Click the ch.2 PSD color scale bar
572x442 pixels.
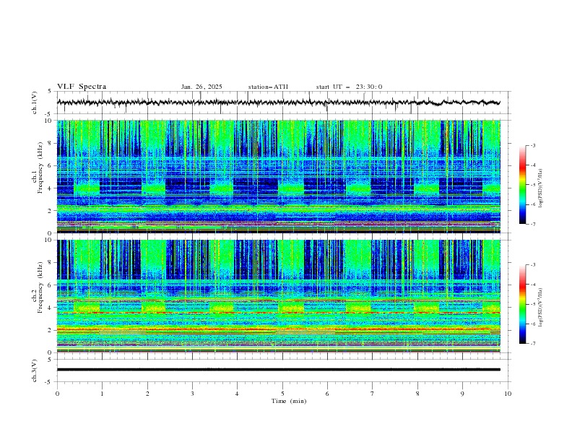[523, 304]
